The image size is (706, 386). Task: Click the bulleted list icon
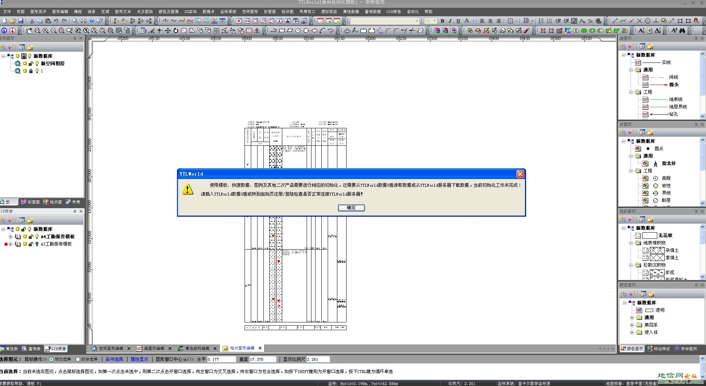(x=541, y=21)
